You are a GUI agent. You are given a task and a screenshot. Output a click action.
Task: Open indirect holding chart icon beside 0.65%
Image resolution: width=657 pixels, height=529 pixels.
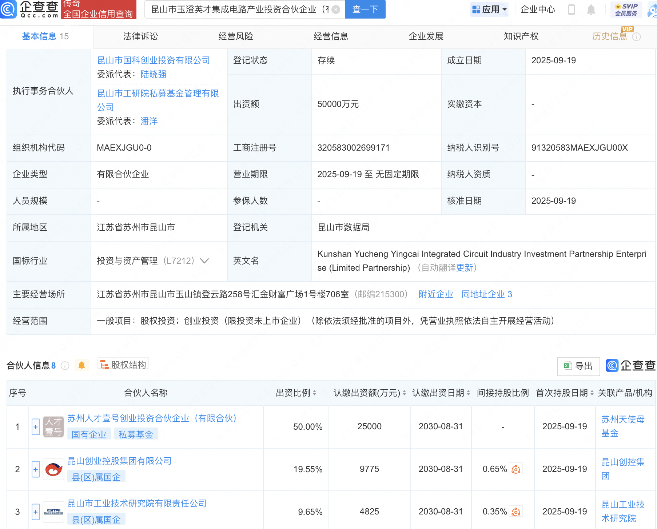[x=516, y=469]
